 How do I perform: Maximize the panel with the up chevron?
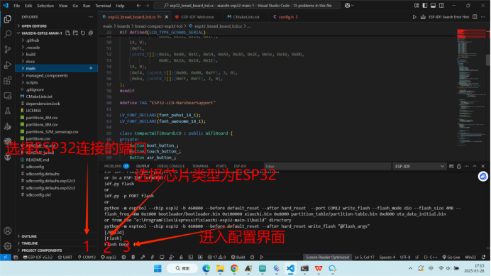(475, 166)
